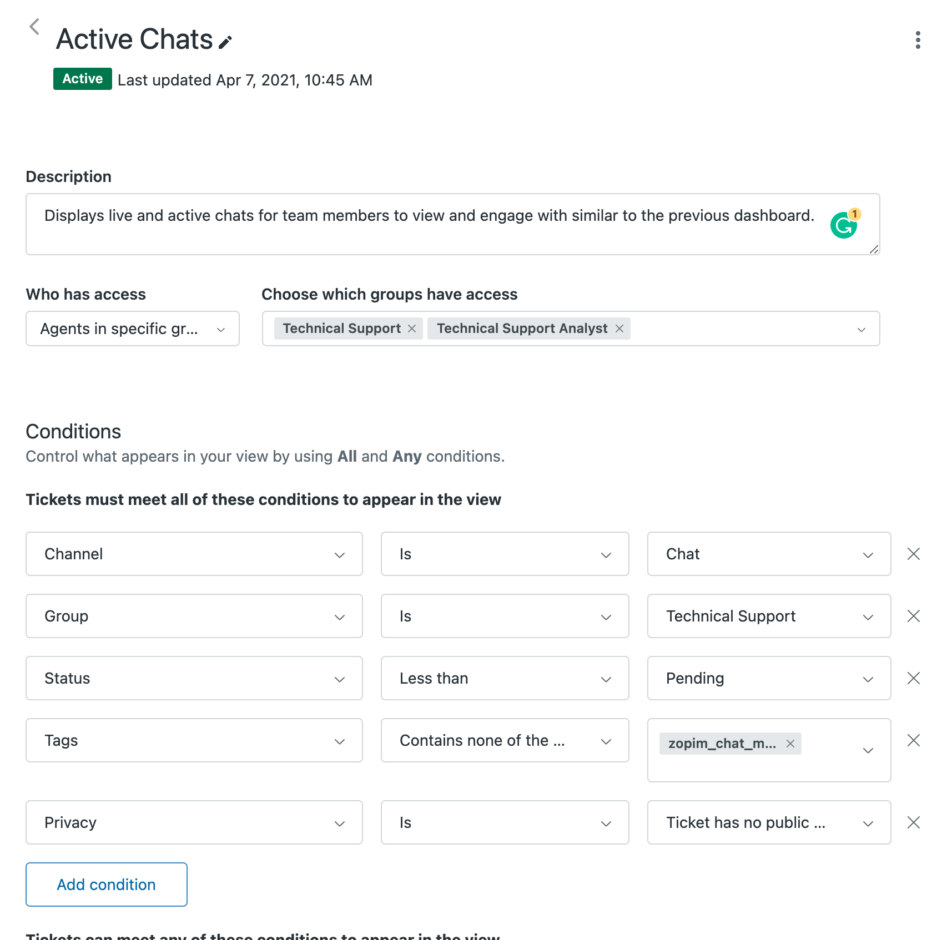The height and width of the screenshot is (940, 927).
Task: Click the Add condition button
Action: click(x=107, y=885)
